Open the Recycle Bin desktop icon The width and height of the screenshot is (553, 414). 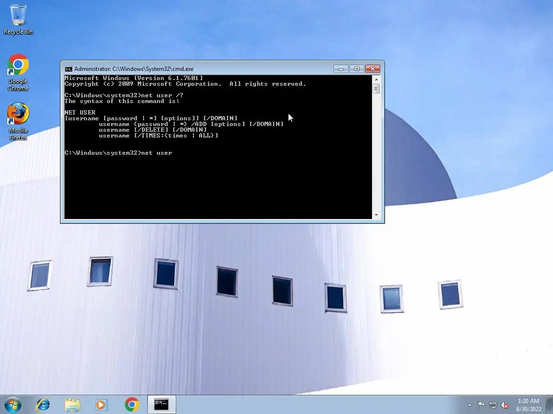coord(18,19)
